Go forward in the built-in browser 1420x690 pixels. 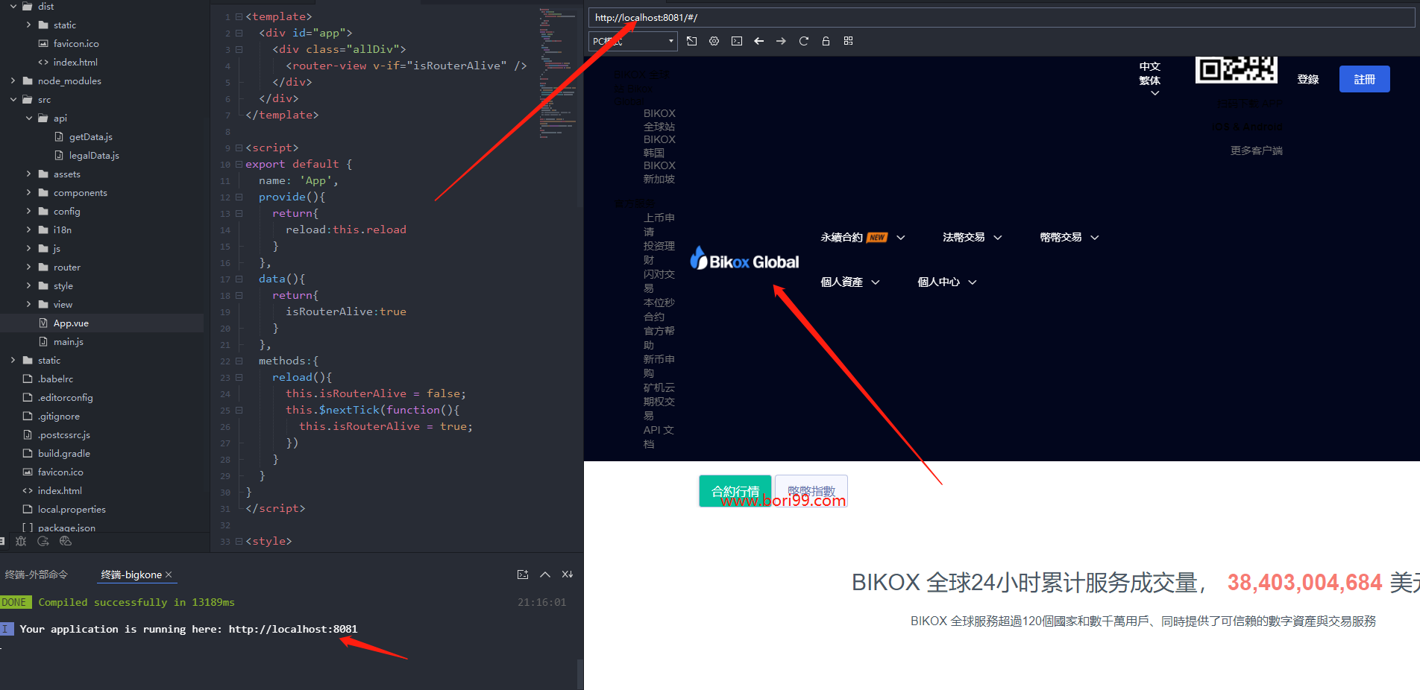coord(781,41)
